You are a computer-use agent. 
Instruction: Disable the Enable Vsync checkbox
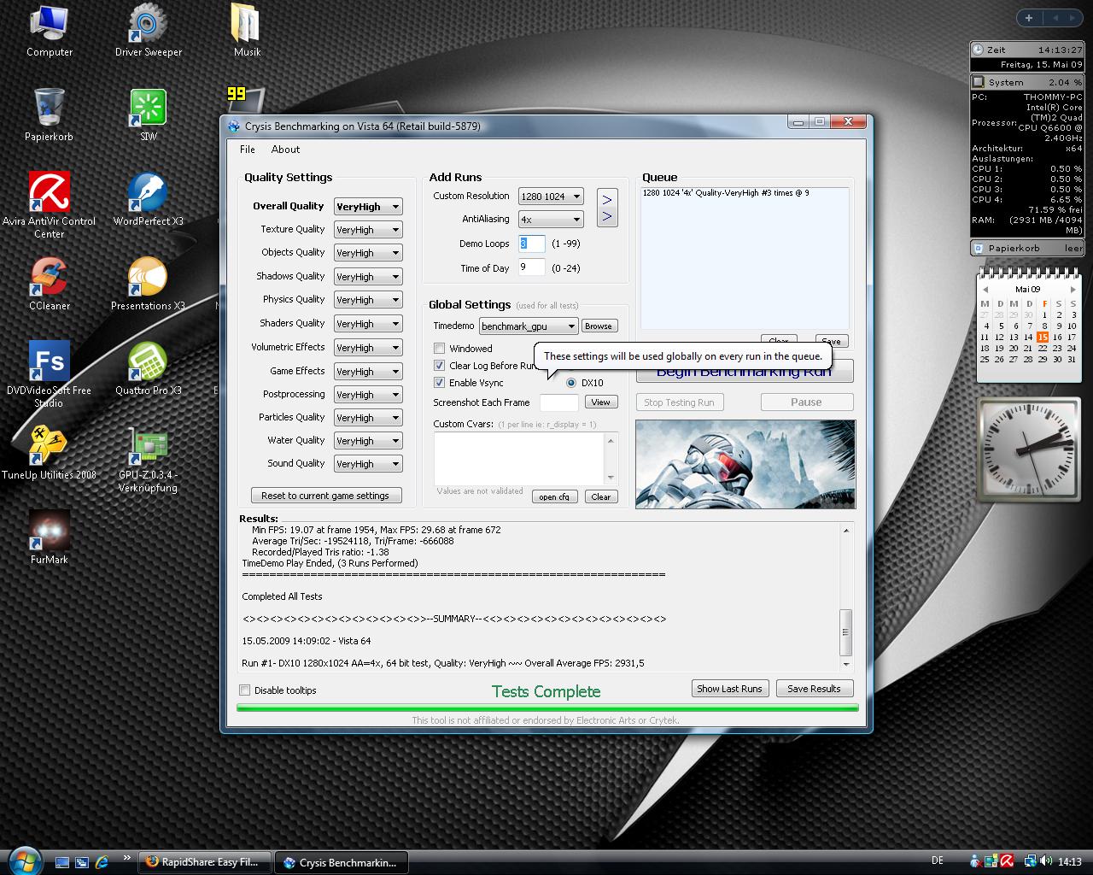coord(439,382)
